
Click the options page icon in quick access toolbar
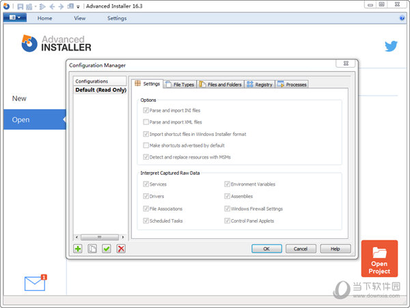70,6
